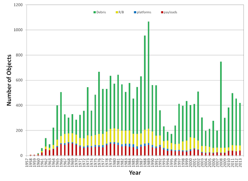
Task: Click the 400 y-axis label
Action: (19, 105)
